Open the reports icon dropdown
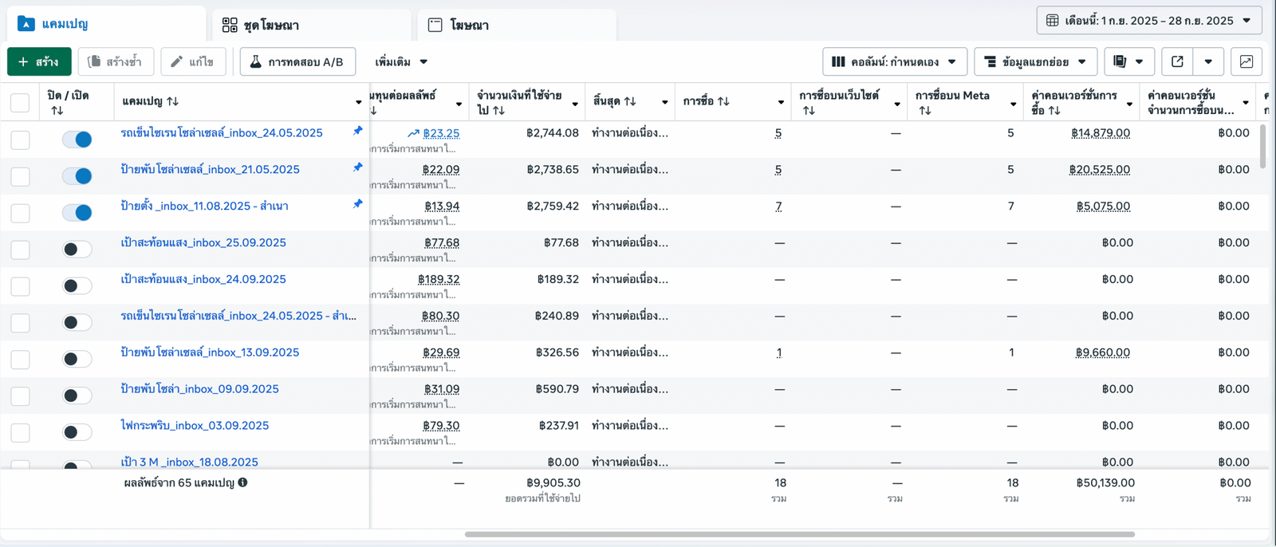 1128,61
